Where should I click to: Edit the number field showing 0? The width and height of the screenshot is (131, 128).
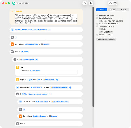(24, 109)
